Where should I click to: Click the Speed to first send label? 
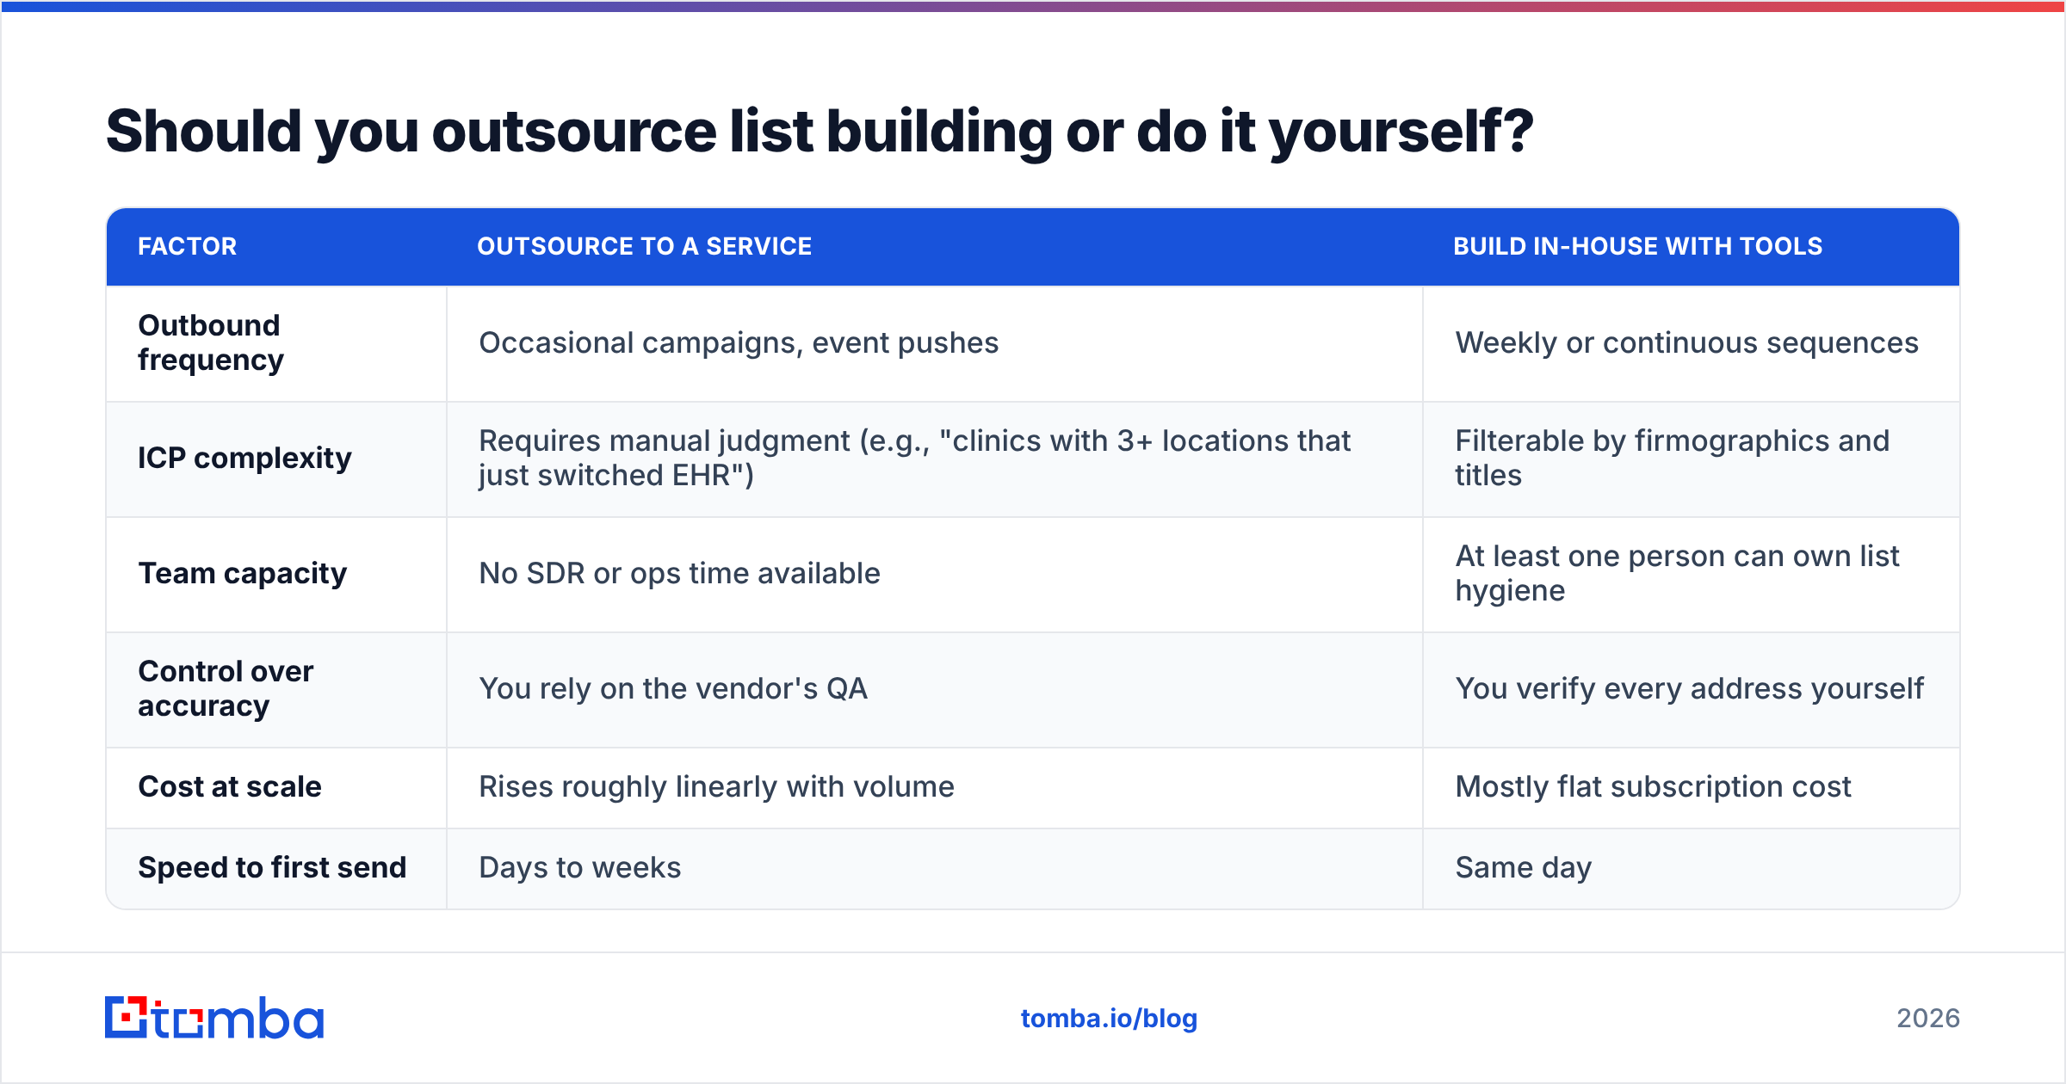pyautogui.click(x=272, y=867)
